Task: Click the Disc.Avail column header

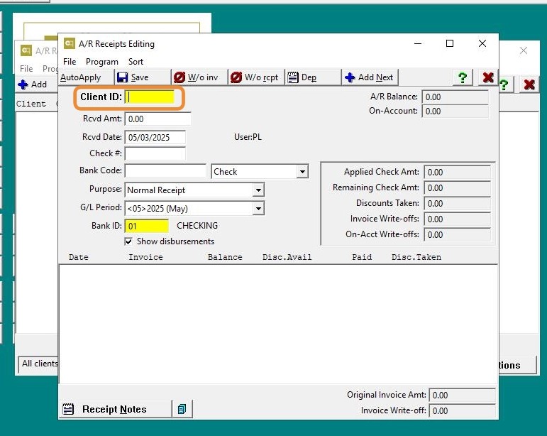Action: [x=287, y=257]
